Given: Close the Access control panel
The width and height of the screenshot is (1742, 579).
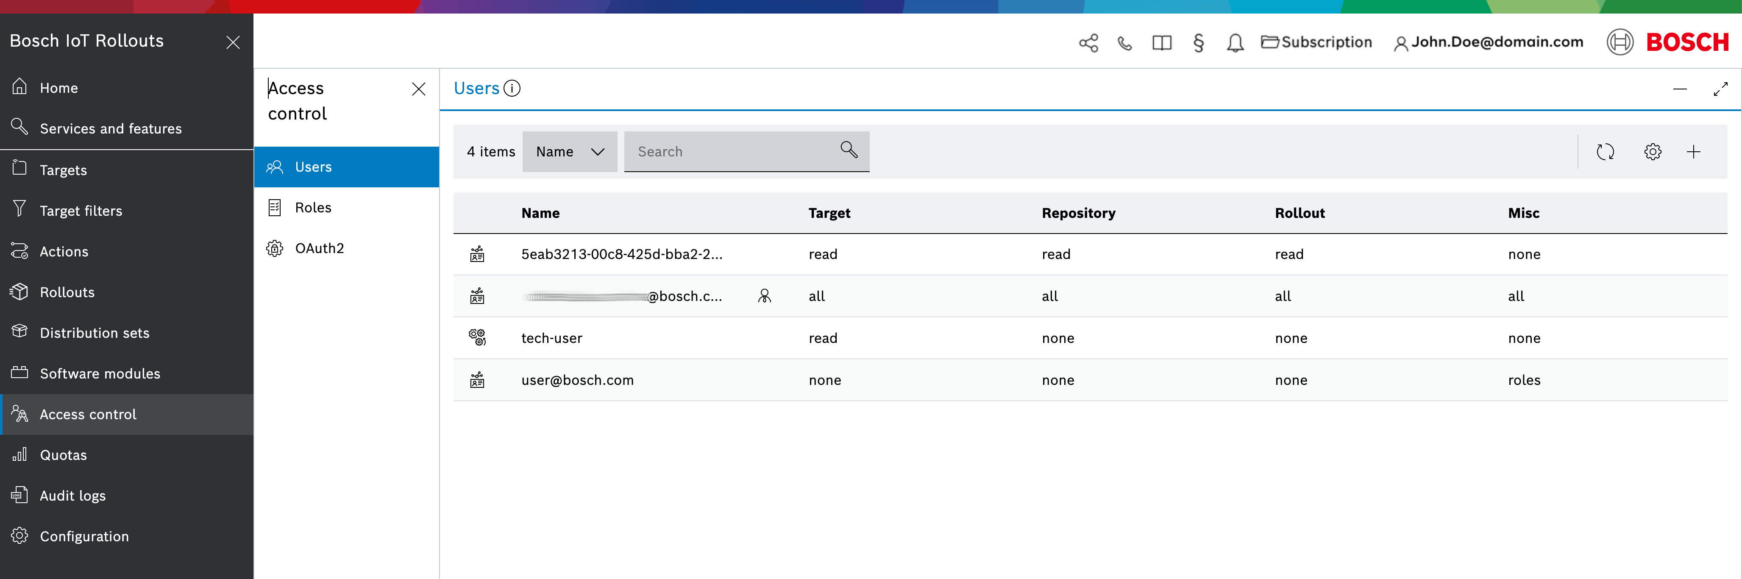Looking at the screenshot, I should (419, 89).
